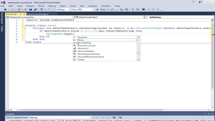Click the Navigate Backward toolbar button
The height and width of the screenshot is (121, 215).
5,10
